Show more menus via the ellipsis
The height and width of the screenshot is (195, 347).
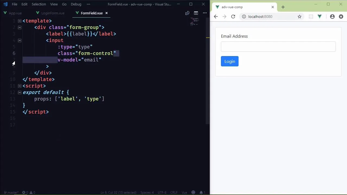coord(88,4)
